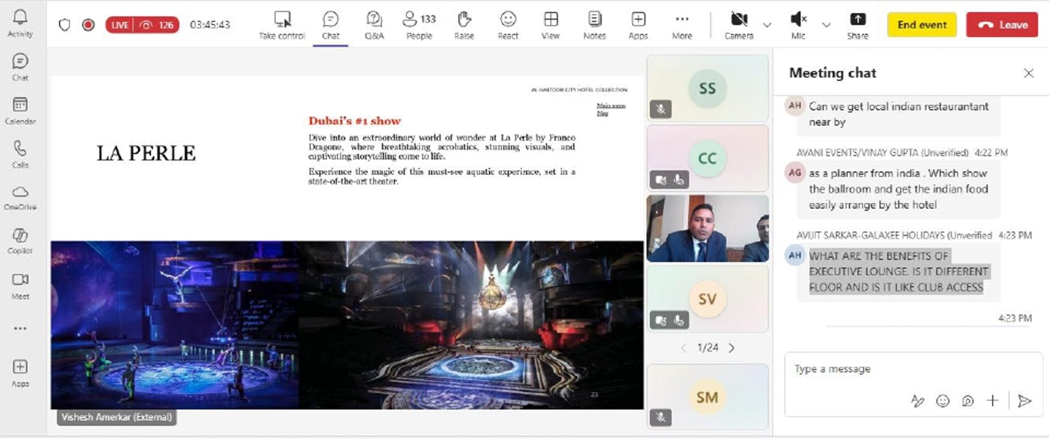Click the presenter label Vishesh Amerkar (External)
The image size is (1049, 439).
117,417
